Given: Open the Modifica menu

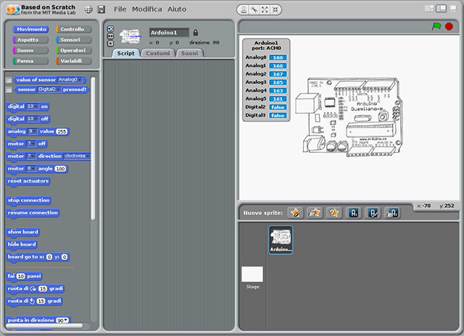Looking at the screenshot, I should tap(146, 9).
